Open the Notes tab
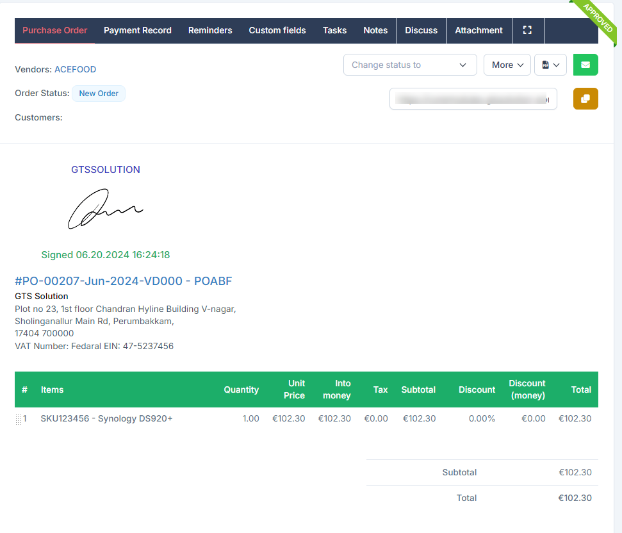The width and height of the screenshot is (622, 533). pos(375,30)
